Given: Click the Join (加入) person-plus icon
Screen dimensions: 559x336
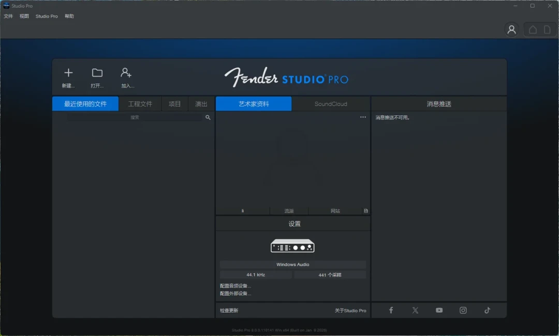Looking at the screenshot, I should pos(126,73).
